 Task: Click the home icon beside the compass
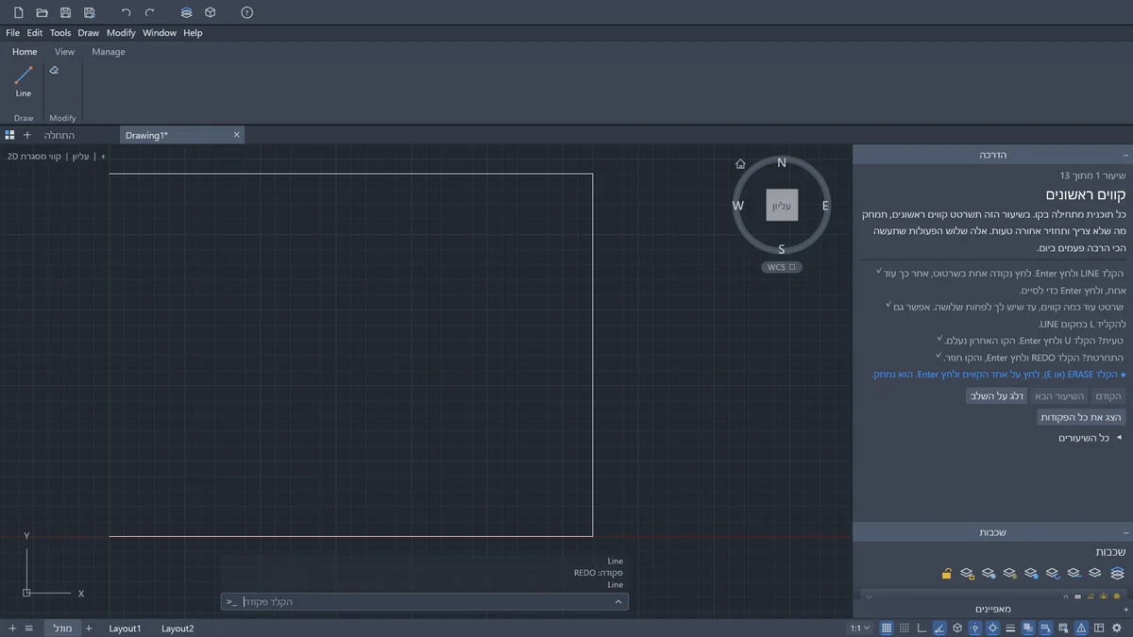(x=740, y=163)
